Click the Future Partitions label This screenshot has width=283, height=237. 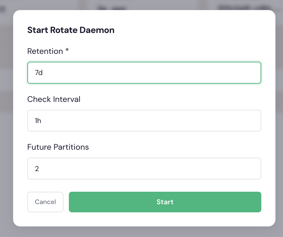coord(58,147)
